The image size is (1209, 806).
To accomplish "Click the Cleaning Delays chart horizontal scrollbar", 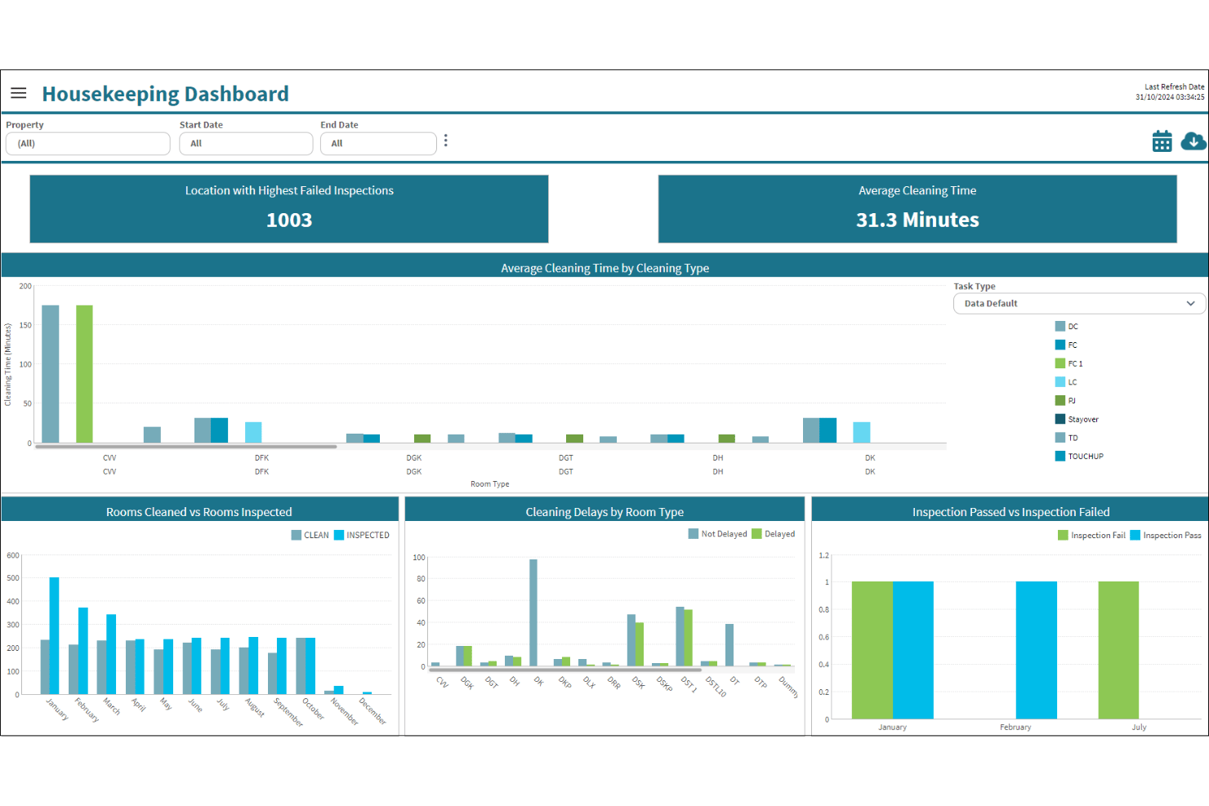I will click(565, 670).
